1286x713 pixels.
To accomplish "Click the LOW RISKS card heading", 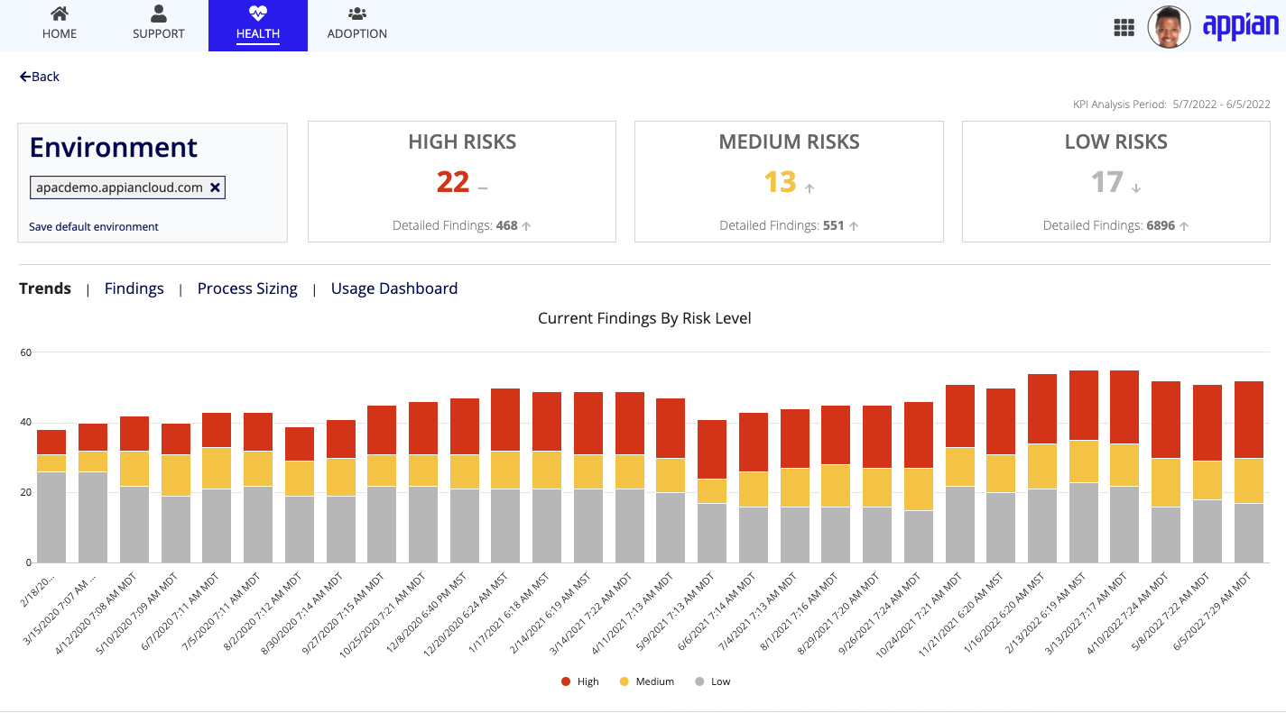I will click(1116, 142).
